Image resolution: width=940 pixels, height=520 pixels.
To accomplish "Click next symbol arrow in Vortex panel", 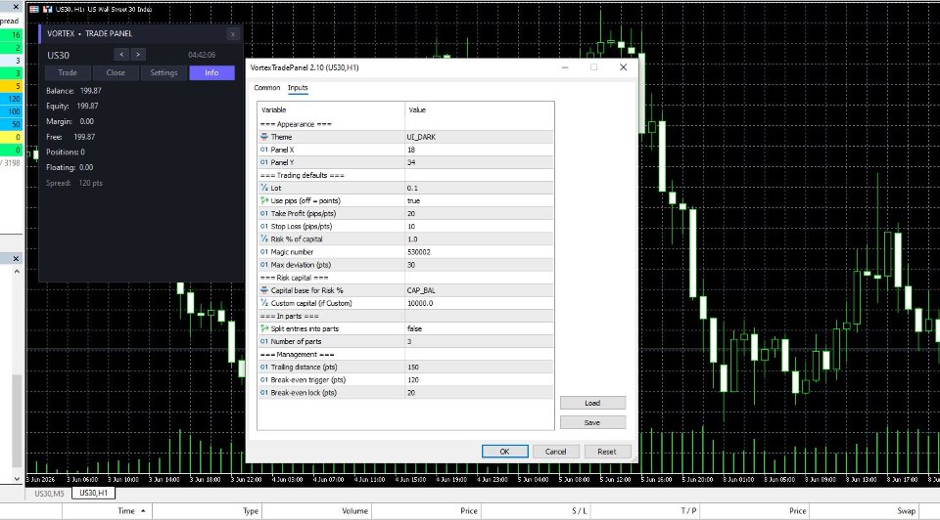I will point(138,55).
